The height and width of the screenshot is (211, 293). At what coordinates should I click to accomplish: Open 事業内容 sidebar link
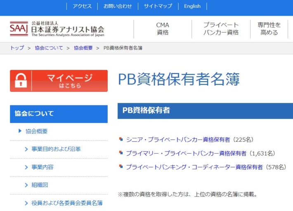pyautogui.click(x=43, y=167)
